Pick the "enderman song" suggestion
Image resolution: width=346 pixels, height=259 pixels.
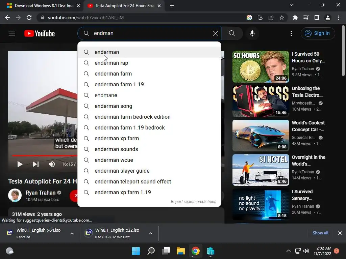pos(149,106)
